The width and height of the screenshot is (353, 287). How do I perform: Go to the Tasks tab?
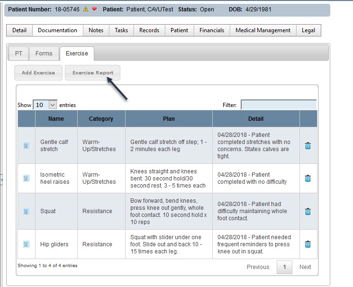pos(121,30)
